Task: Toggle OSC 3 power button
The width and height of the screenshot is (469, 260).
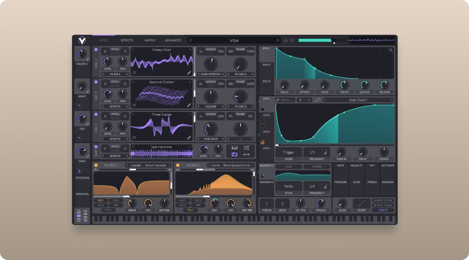Action: [x=96, y=114]
